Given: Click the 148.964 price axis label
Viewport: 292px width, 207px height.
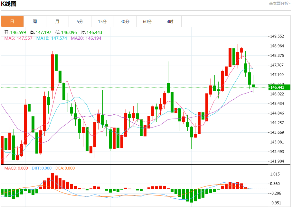Looking at the screenshot, I should [x=277, y=46].
